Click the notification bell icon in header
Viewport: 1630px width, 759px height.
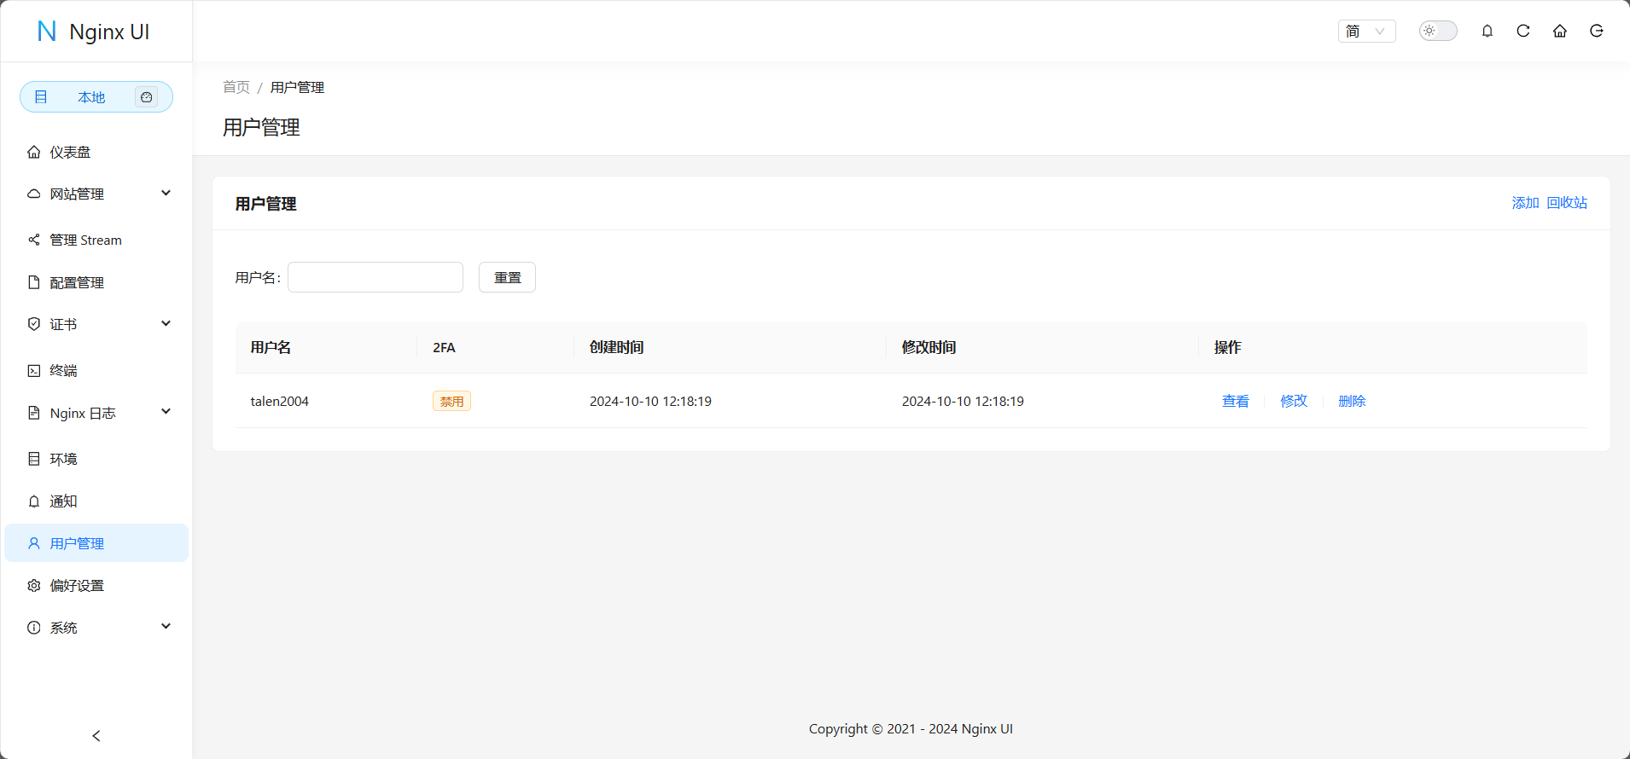tap(1487, 32)
